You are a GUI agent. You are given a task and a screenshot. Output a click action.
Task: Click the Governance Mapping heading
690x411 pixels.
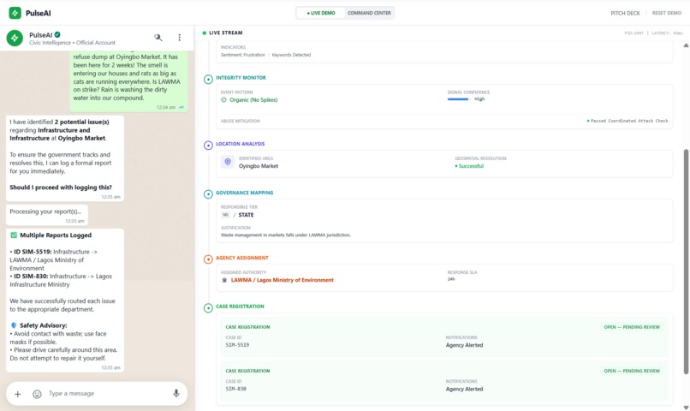tap(245, 193)
